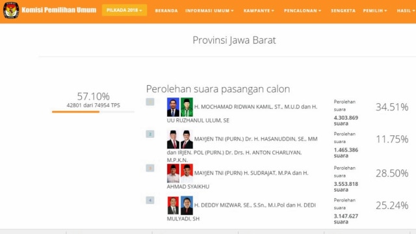Click the 57.10% progress value
Screen dimensions: 416x234
93,96
